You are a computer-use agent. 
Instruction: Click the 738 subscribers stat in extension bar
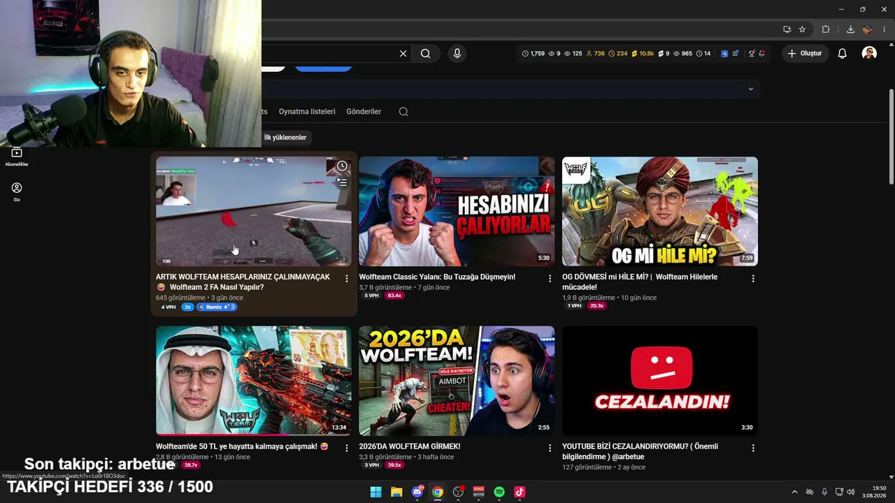[595, 54]
